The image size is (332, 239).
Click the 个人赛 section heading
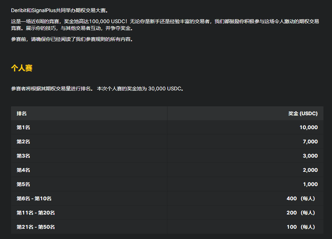(22, 68)
